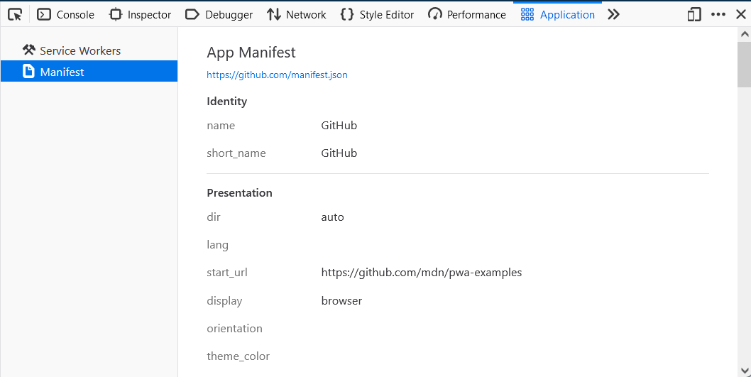This screenshot has width=751, height=377.
Task: Click the display value "browser"
Action: point(341,300)
